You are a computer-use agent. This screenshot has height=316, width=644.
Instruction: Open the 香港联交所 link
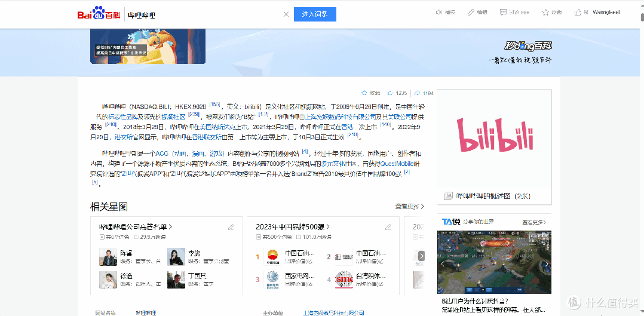click(x=207, y=137)
